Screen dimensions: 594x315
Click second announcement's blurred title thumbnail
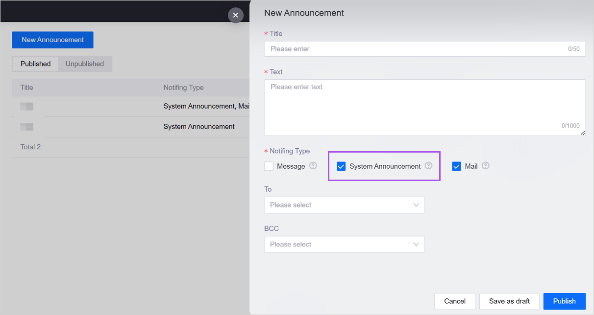click(x=27, y=127)
